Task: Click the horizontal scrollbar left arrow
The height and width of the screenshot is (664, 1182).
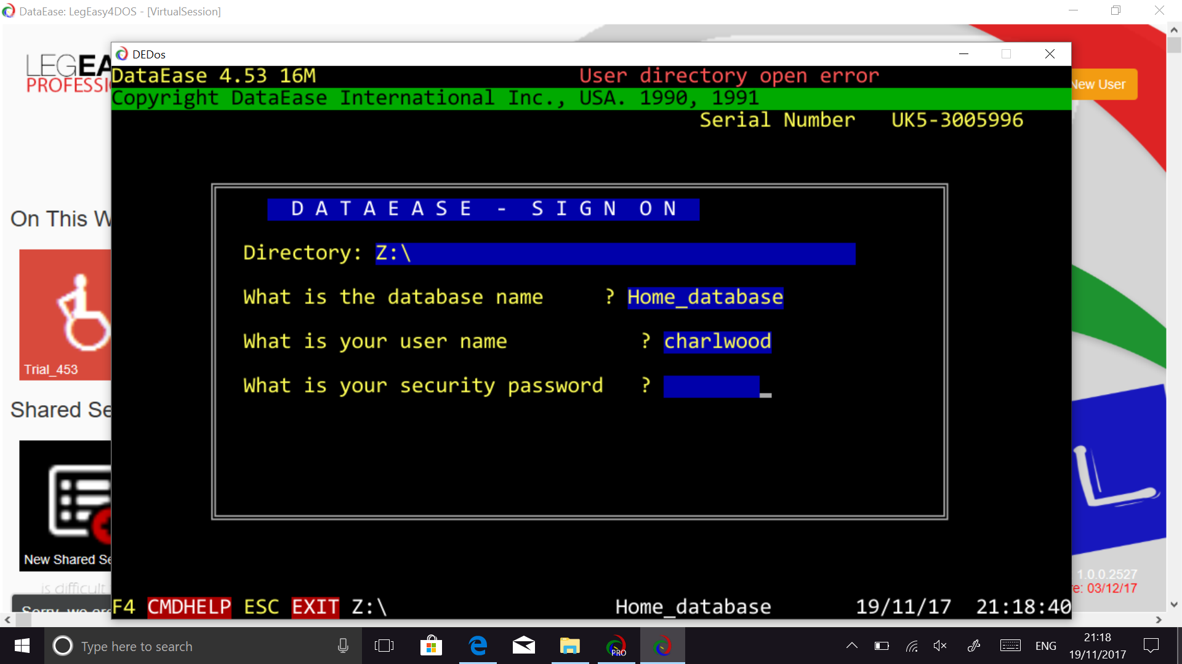Action: (7, 620)
